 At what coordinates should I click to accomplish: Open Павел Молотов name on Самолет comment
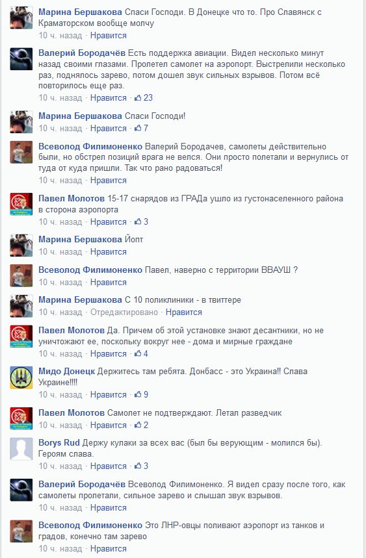point(72,412)
